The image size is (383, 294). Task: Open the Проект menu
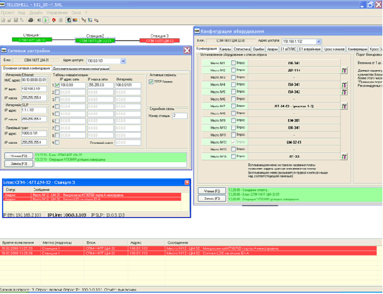click(x=7, y=13)
